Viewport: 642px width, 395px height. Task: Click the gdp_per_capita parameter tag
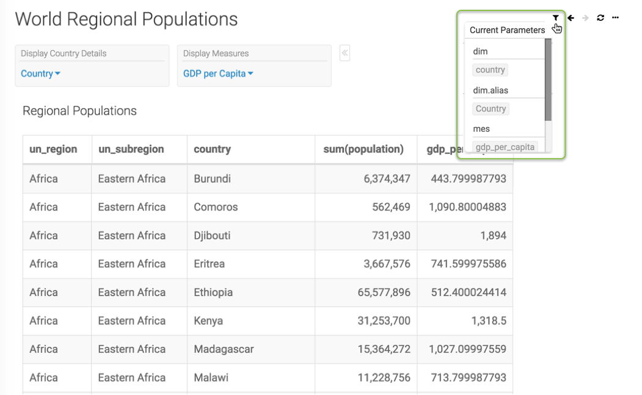click(x=505, y=147)
